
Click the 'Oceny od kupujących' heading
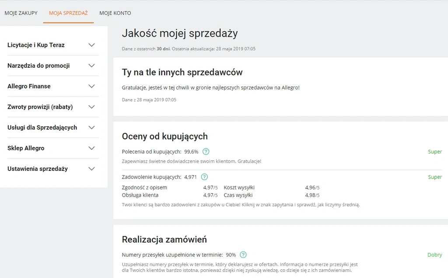pyautogui.click(x=165, y=136)
